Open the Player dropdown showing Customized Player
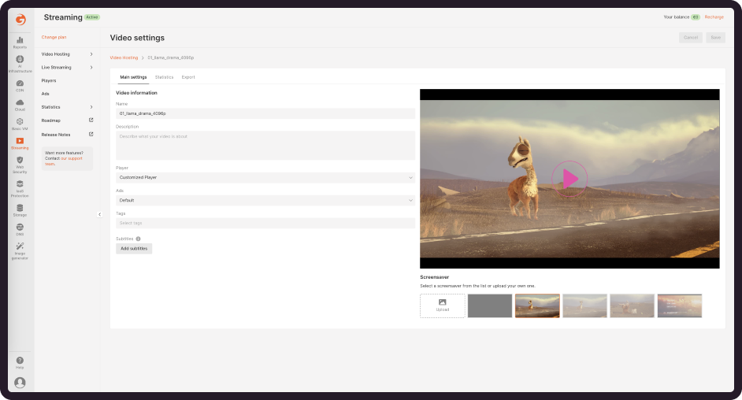Screen dimensions: 742x400 click(x=265, y=178)
